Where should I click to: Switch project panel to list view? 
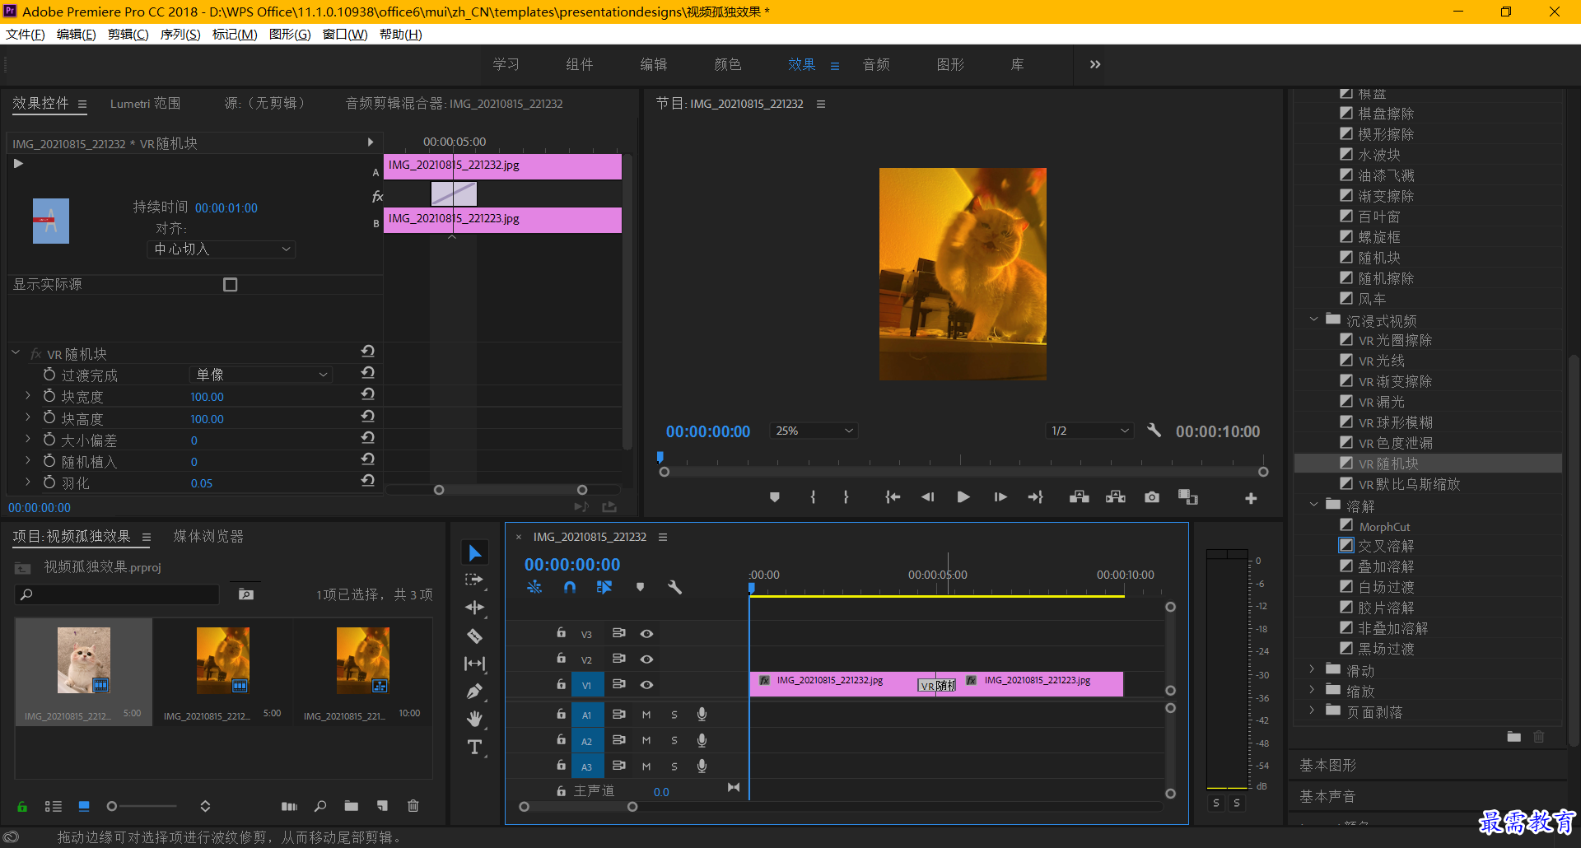point(54,806)
